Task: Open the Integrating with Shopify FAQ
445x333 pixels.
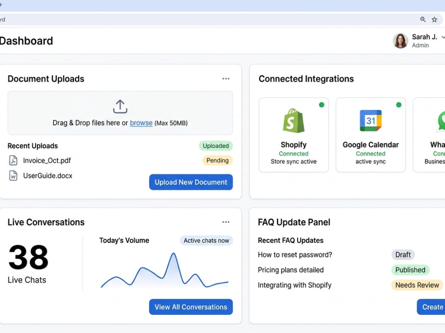Action: tap(295, 285)
